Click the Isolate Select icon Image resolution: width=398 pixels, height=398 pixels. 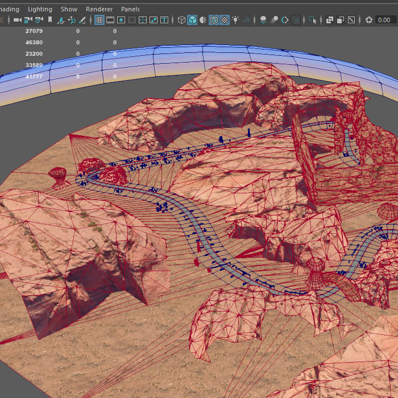[313, 20]
